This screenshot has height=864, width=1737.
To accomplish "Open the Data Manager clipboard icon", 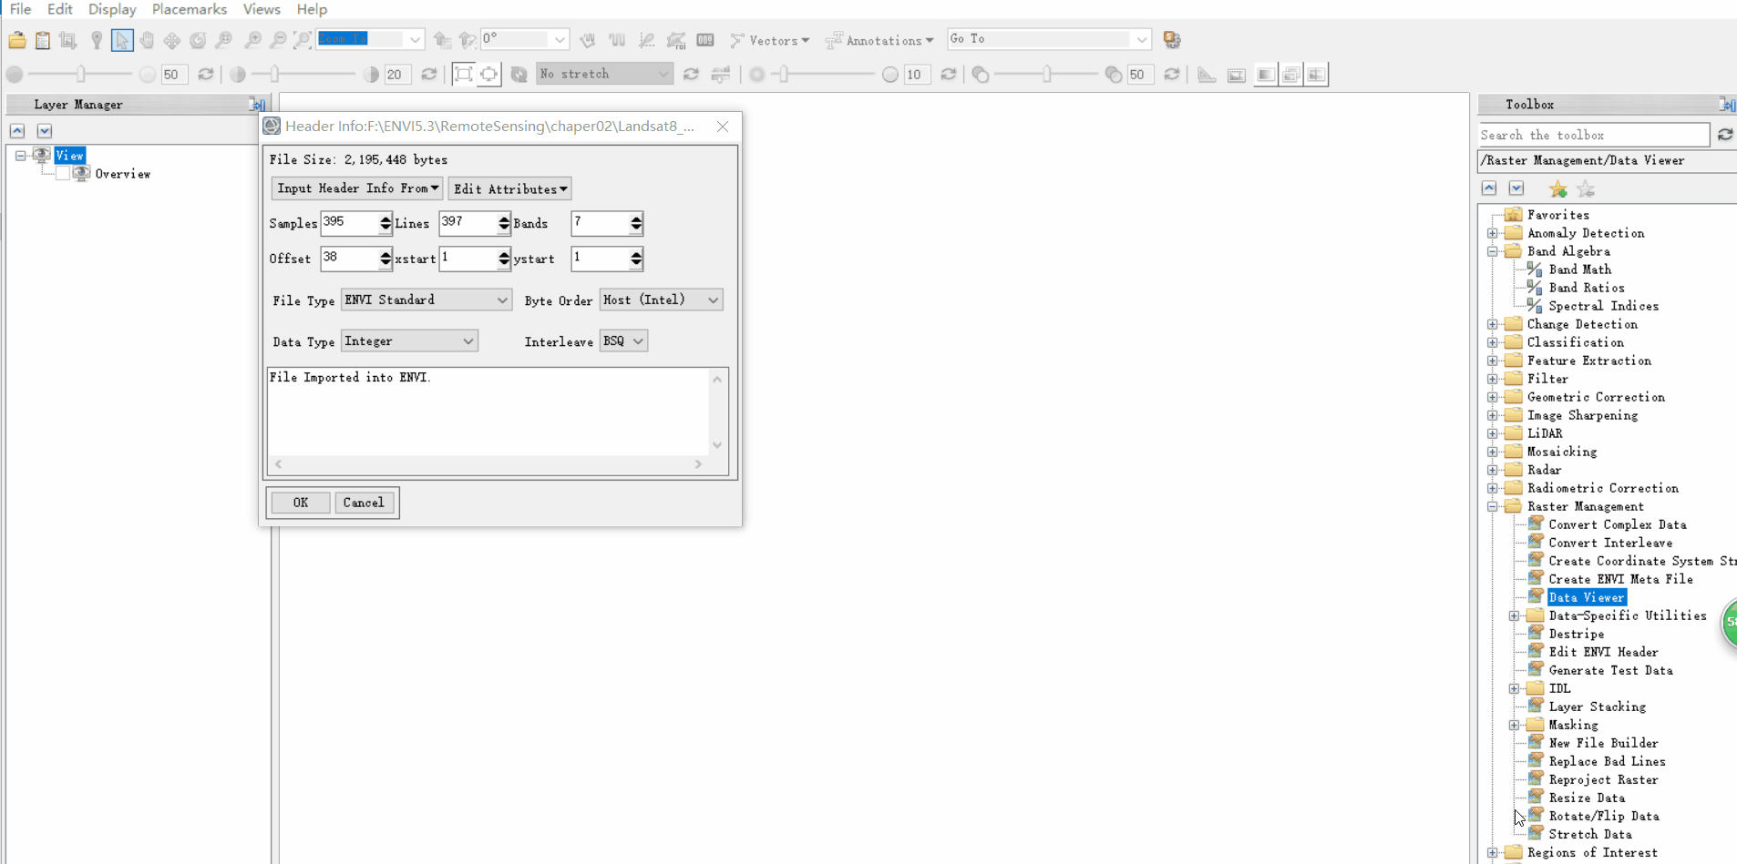I will (x=43, y=40).
